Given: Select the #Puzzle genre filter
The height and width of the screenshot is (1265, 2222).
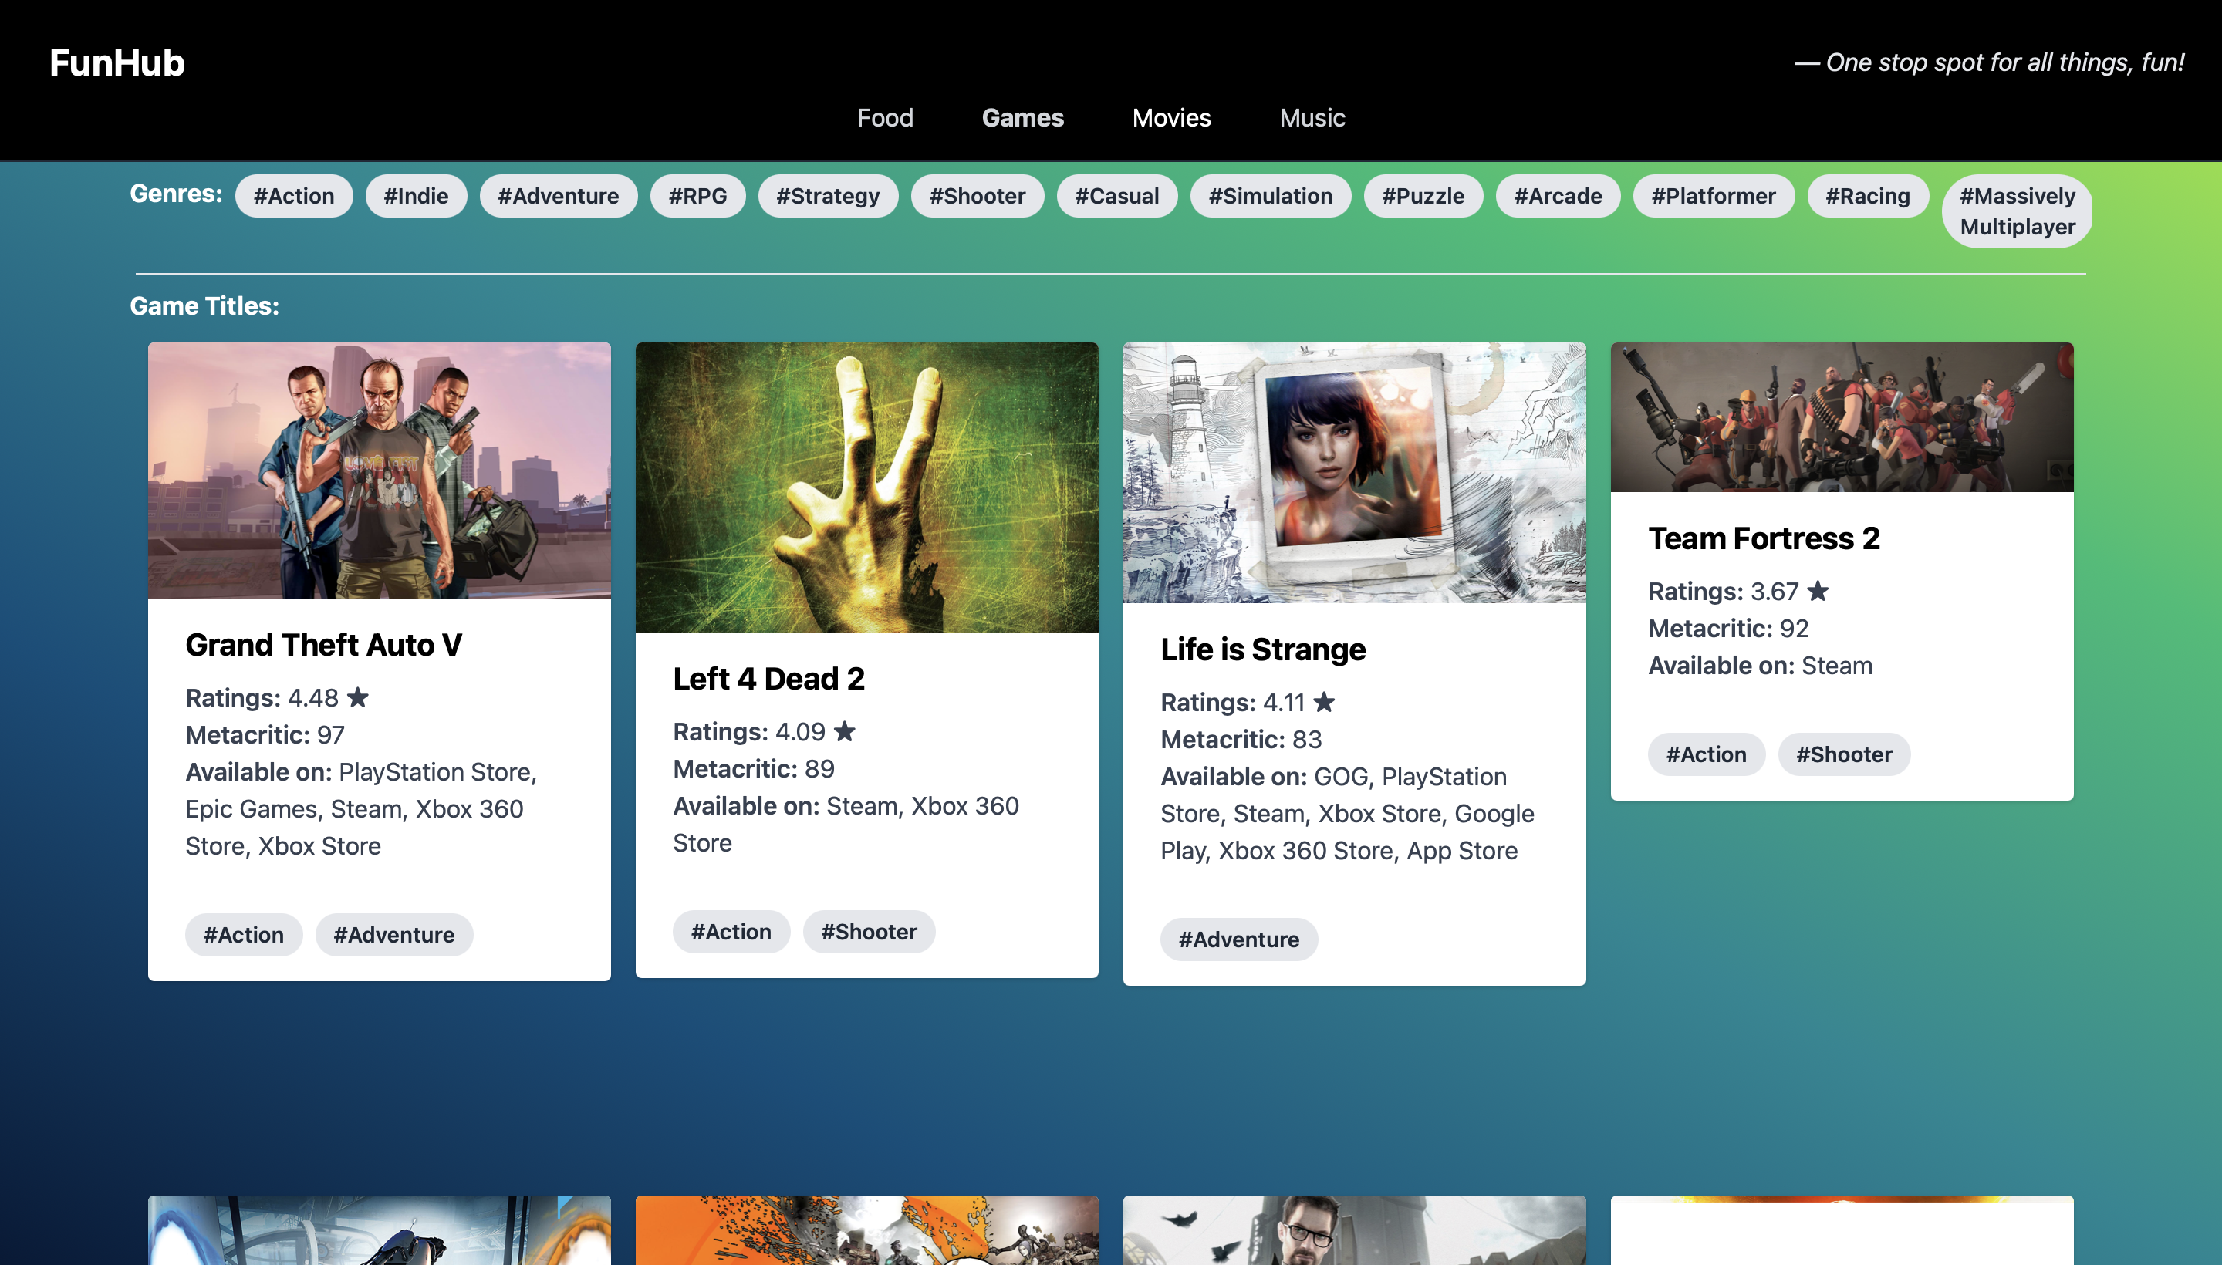Looking at the screenshot, I should click(x=1423, y=197).
